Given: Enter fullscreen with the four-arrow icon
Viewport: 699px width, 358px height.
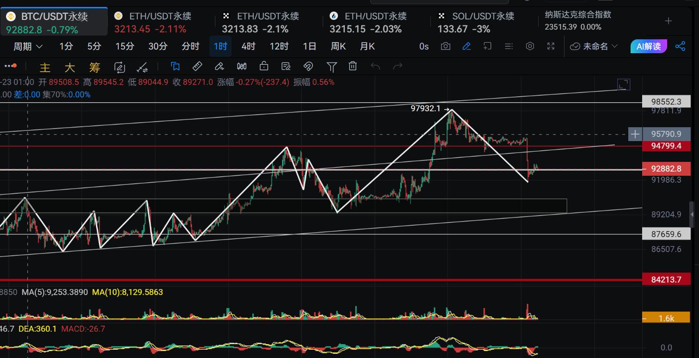Looking at the screenshot, I should [551, 46].
